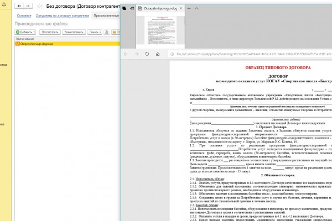Select the Obrazets-tipovogo-dog browser tab

pyautogui.click(x=160, y=8)
